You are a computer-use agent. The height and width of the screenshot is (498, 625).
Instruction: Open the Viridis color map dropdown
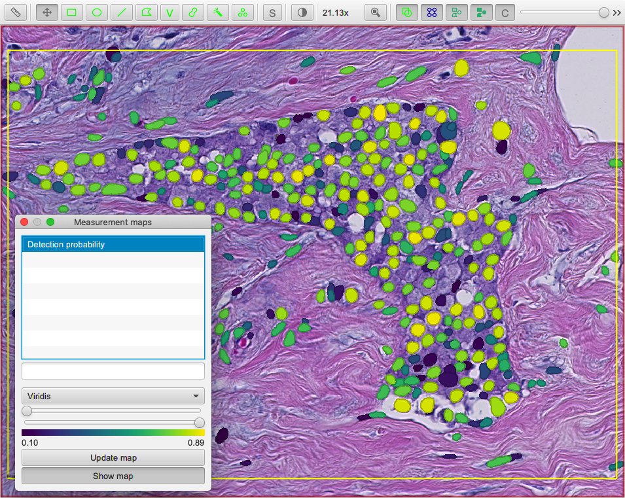coord(113,396)
